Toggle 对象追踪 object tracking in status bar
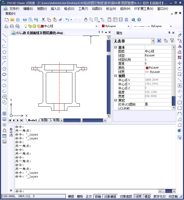The height and width of the screenshot is (200, 184). [126, 196]
